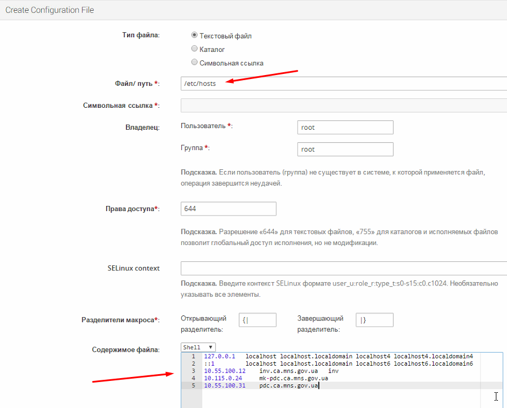Select the "Текстовый файл" radio button

click(x=195, y=36)
